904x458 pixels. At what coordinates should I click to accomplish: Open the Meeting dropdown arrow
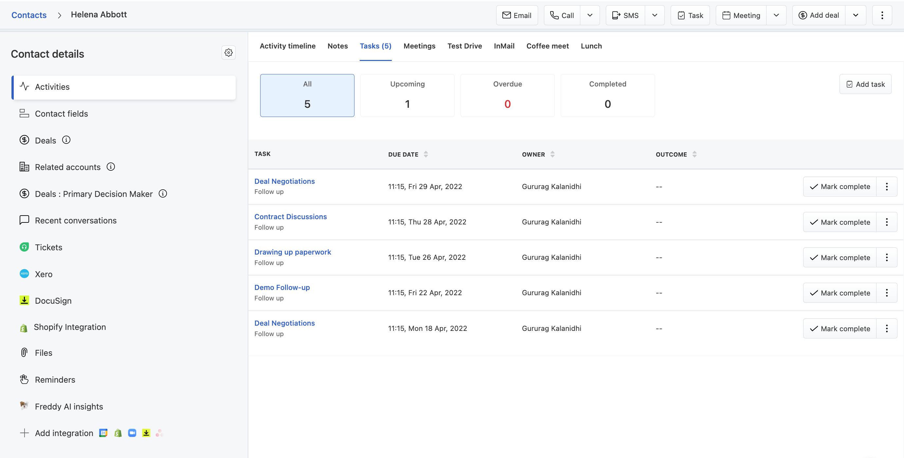pyautogui.click(x=776, y=15)
